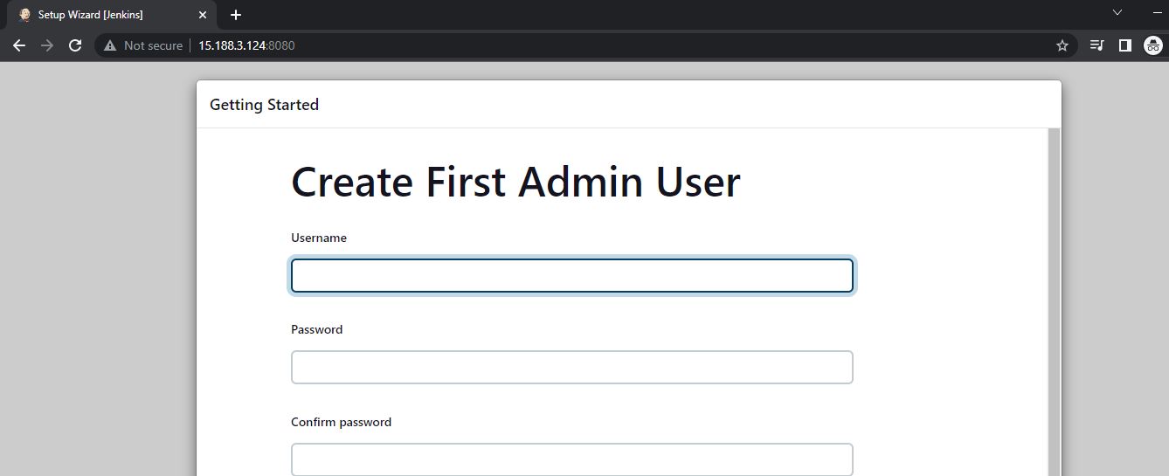1169x476 pixels.
Task: Minimize the browser window
Action: pyautogui.click(x=1159, y=12)
